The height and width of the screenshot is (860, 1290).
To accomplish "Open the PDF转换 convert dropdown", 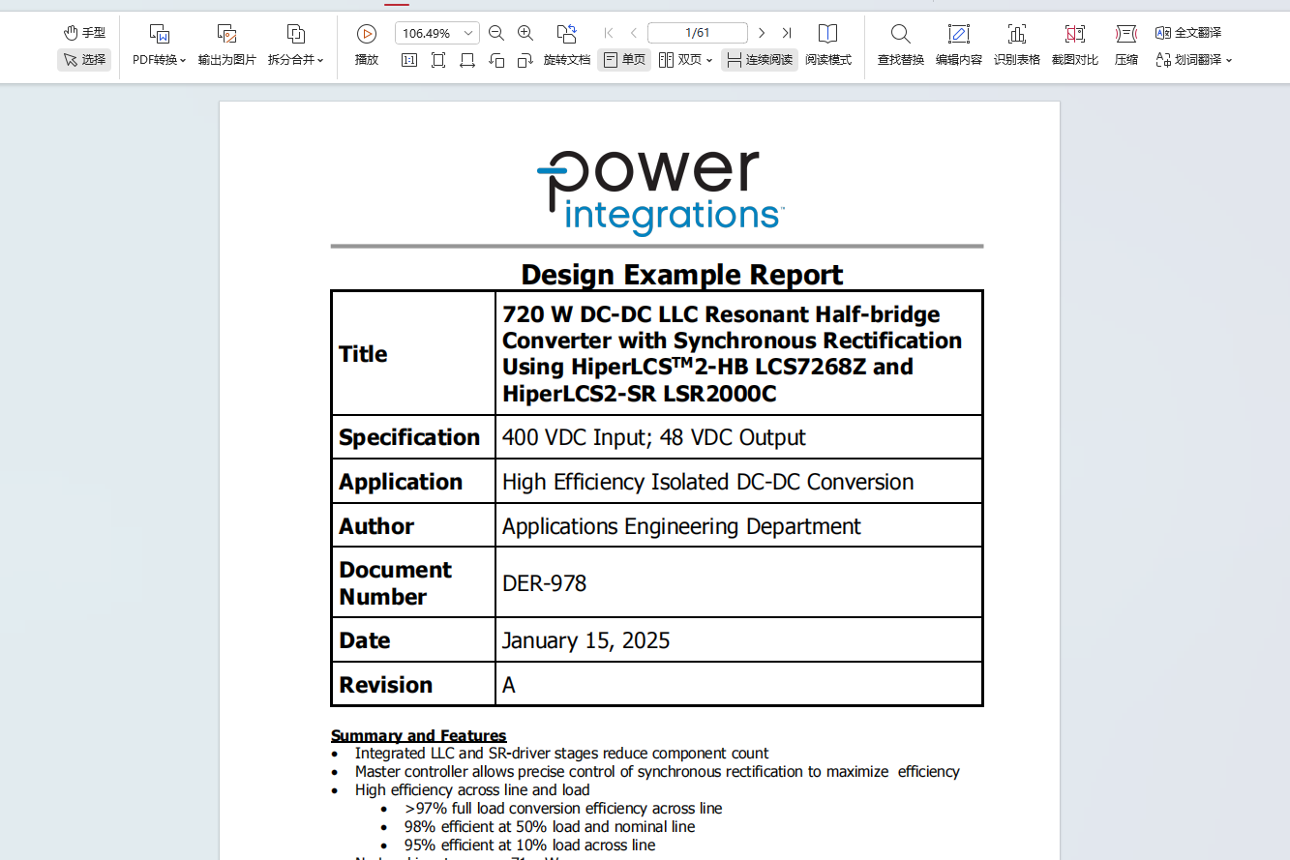I will [160, 46].
